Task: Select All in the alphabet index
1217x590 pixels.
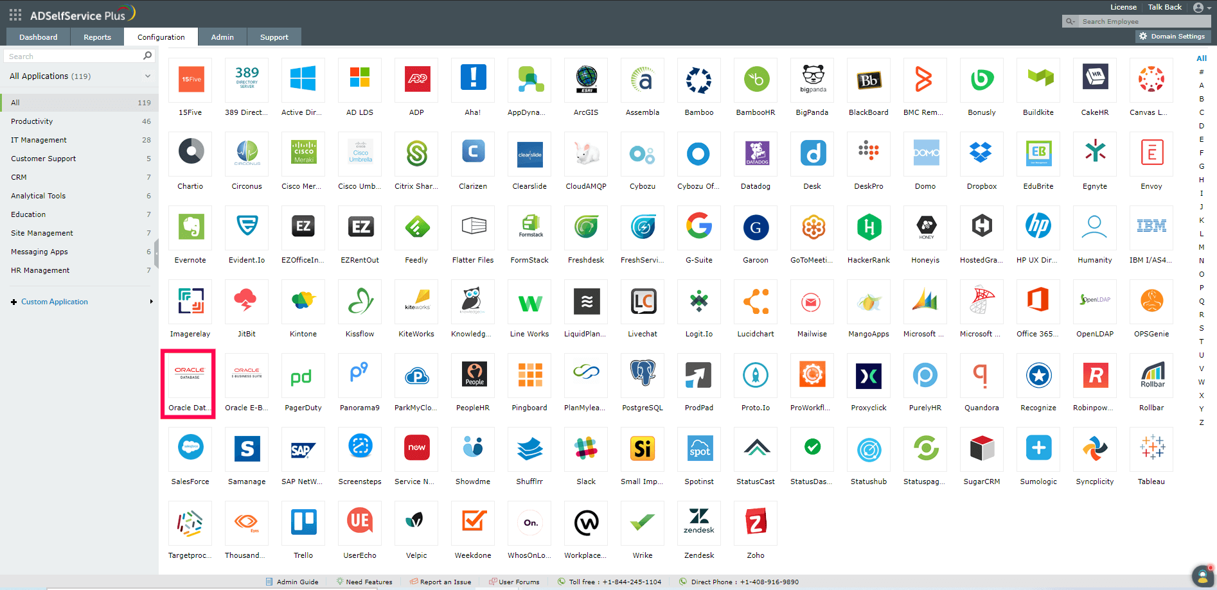Action: (1202, 58)
